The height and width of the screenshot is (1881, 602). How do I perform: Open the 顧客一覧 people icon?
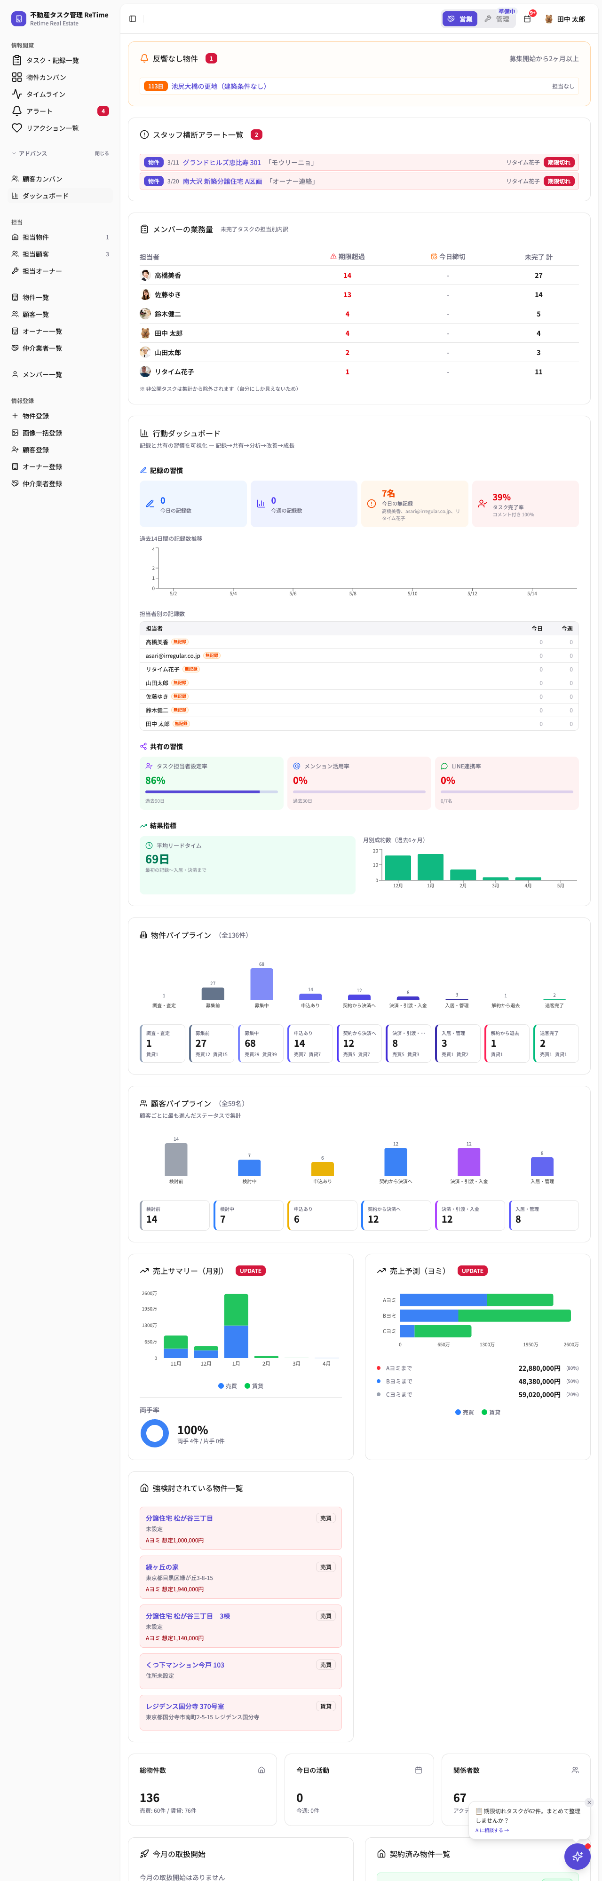(15, 314)
